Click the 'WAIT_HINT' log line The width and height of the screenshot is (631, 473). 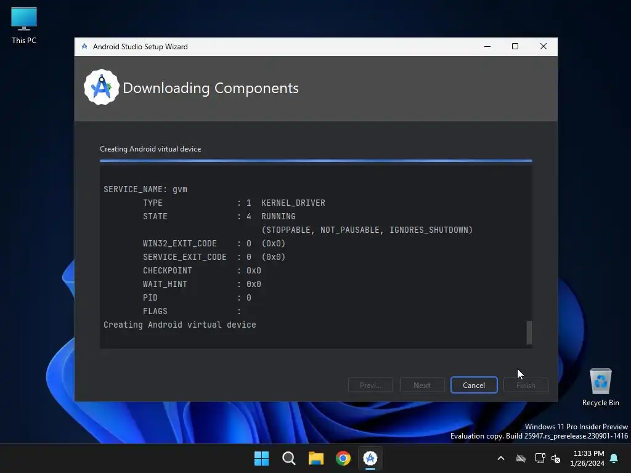coord(202,284)
